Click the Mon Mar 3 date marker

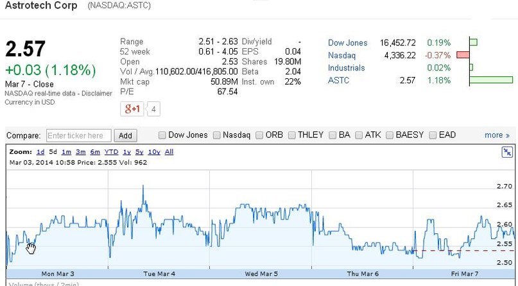click(58, 274)
